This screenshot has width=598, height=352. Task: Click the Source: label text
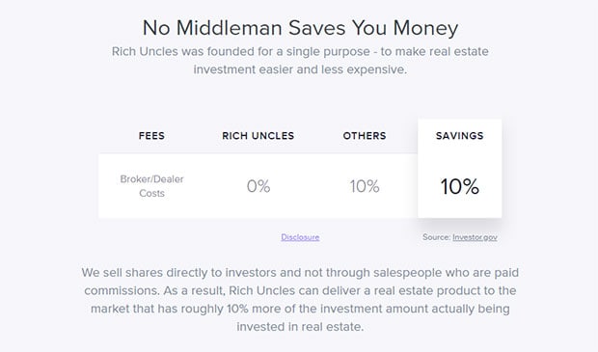[x=436, y=237]
